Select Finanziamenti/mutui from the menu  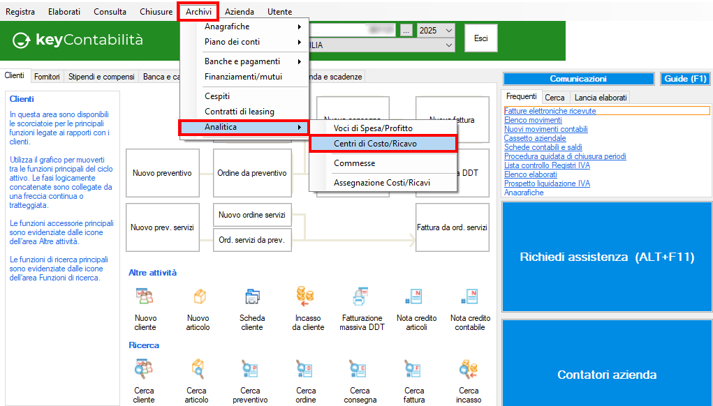point(244,77)
